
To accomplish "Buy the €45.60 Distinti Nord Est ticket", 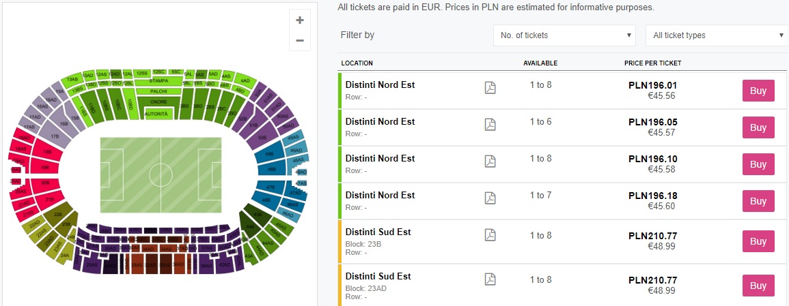I will point(758,201).
